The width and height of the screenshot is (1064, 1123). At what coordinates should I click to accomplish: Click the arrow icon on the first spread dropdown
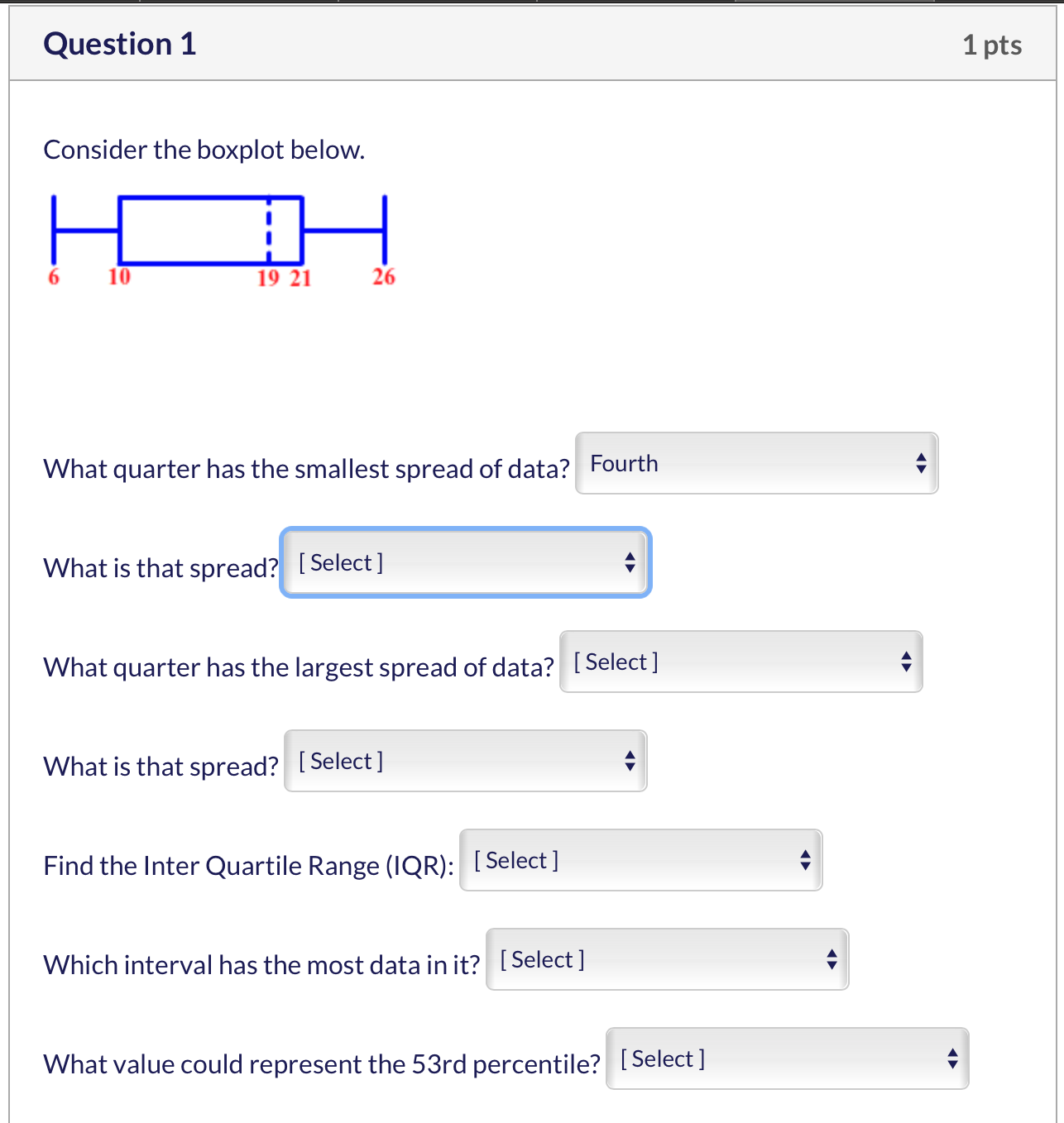630,562
